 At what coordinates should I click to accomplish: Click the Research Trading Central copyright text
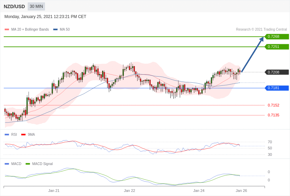(x=261, y=30)
